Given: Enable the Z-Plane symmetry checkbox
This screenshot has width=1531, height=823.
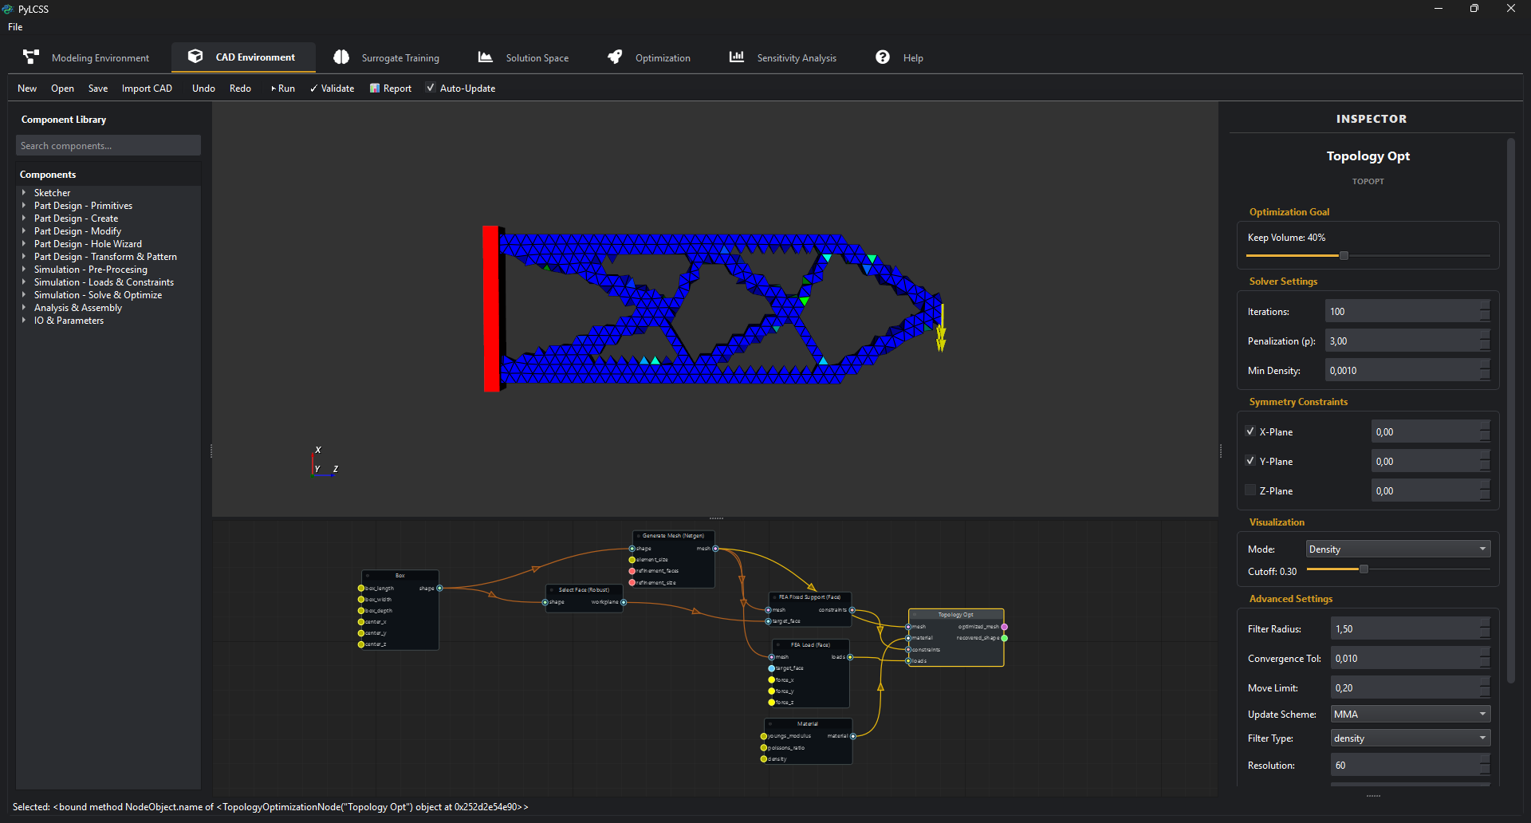Looking at the screenshot, I should click(1250, 490).
